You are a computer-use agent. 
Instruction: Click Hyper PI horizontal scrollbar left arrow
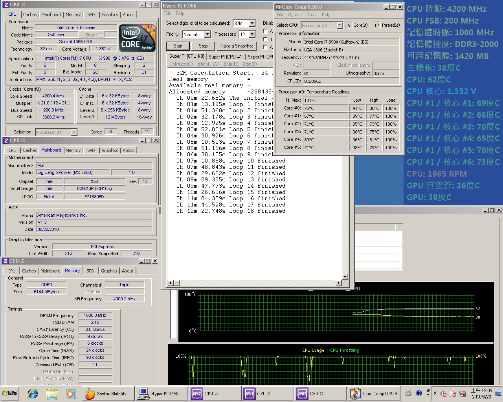click(x=171, y=283)
